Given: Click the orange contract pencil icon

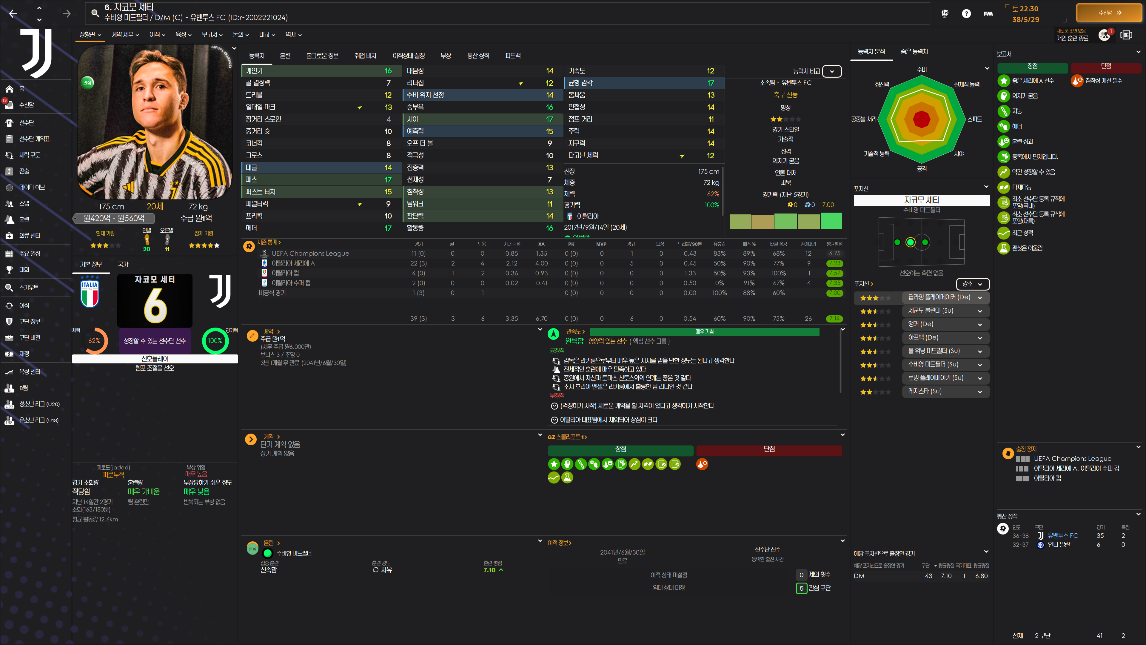Looking at the screenshot, I should pyautogui.click(x=252, y=336).
